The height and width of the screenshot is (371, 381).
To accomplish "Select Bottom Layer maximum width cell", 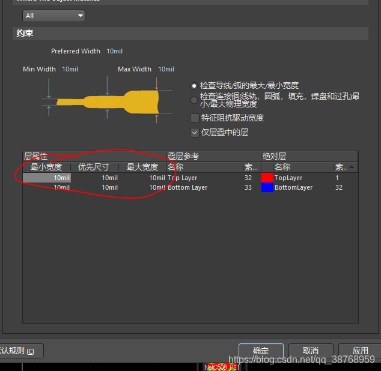I will (x=142, y=187).
